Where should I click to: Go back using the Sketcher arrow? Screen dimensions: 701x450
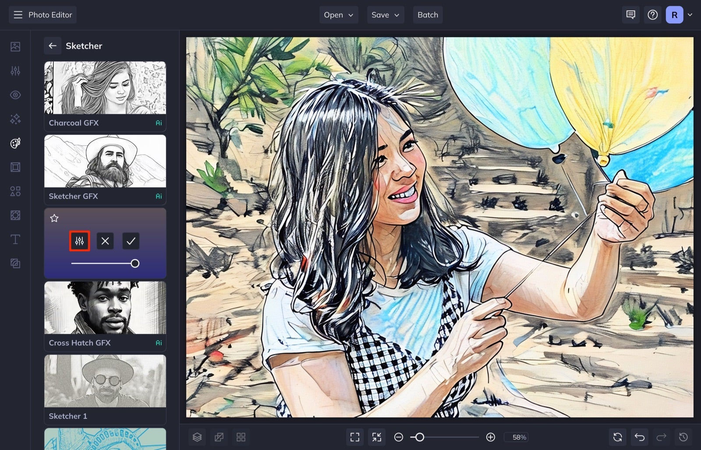53,46
